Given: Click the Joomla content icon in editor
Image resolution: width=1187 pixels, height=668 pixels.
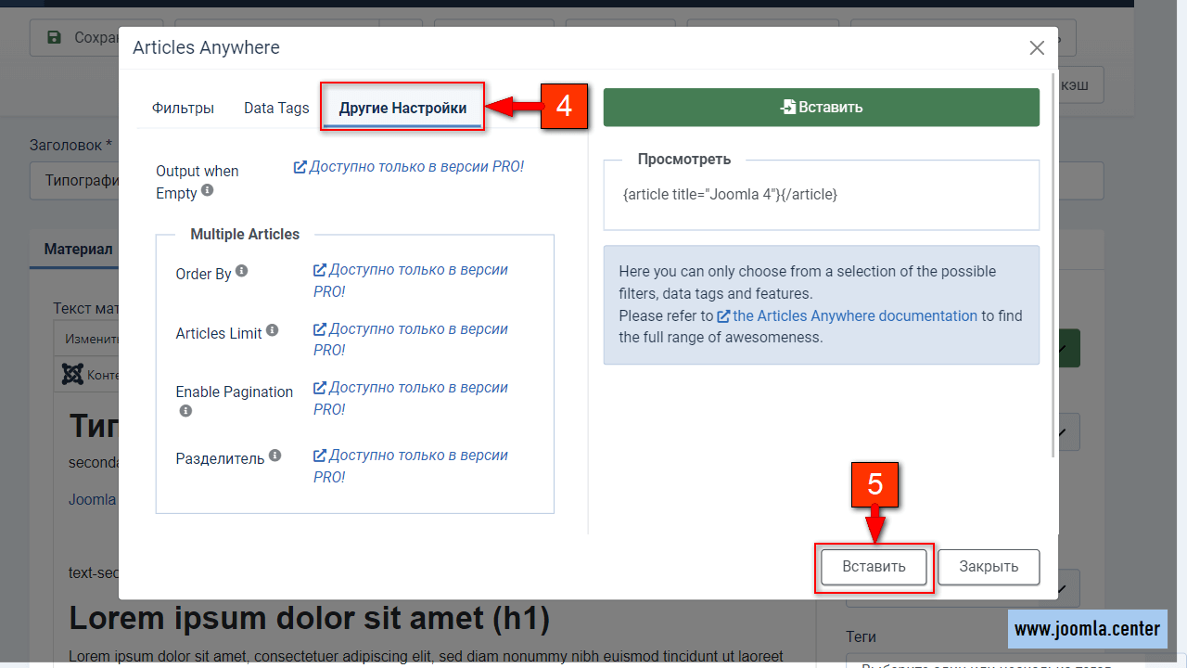Looking at the screenshot, I should (x=72, y=374).
